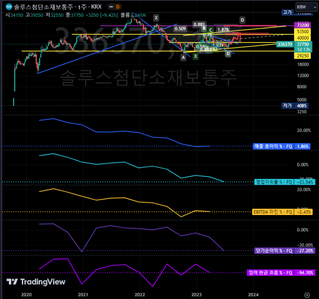
Task: Select the 73200 price label
Action: pyautogui.click(x=303, y=25)
